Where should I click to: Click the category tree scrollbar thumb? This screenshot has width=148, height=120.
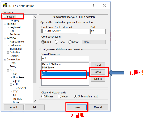click(35, 51)
